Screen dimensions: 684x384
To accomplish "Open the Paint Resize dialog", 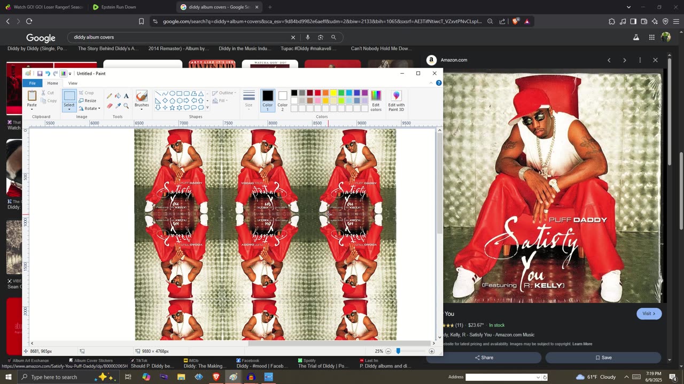I will [x=88, y=101].
